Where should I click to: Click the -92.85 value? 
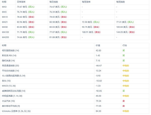pos(99,91)
